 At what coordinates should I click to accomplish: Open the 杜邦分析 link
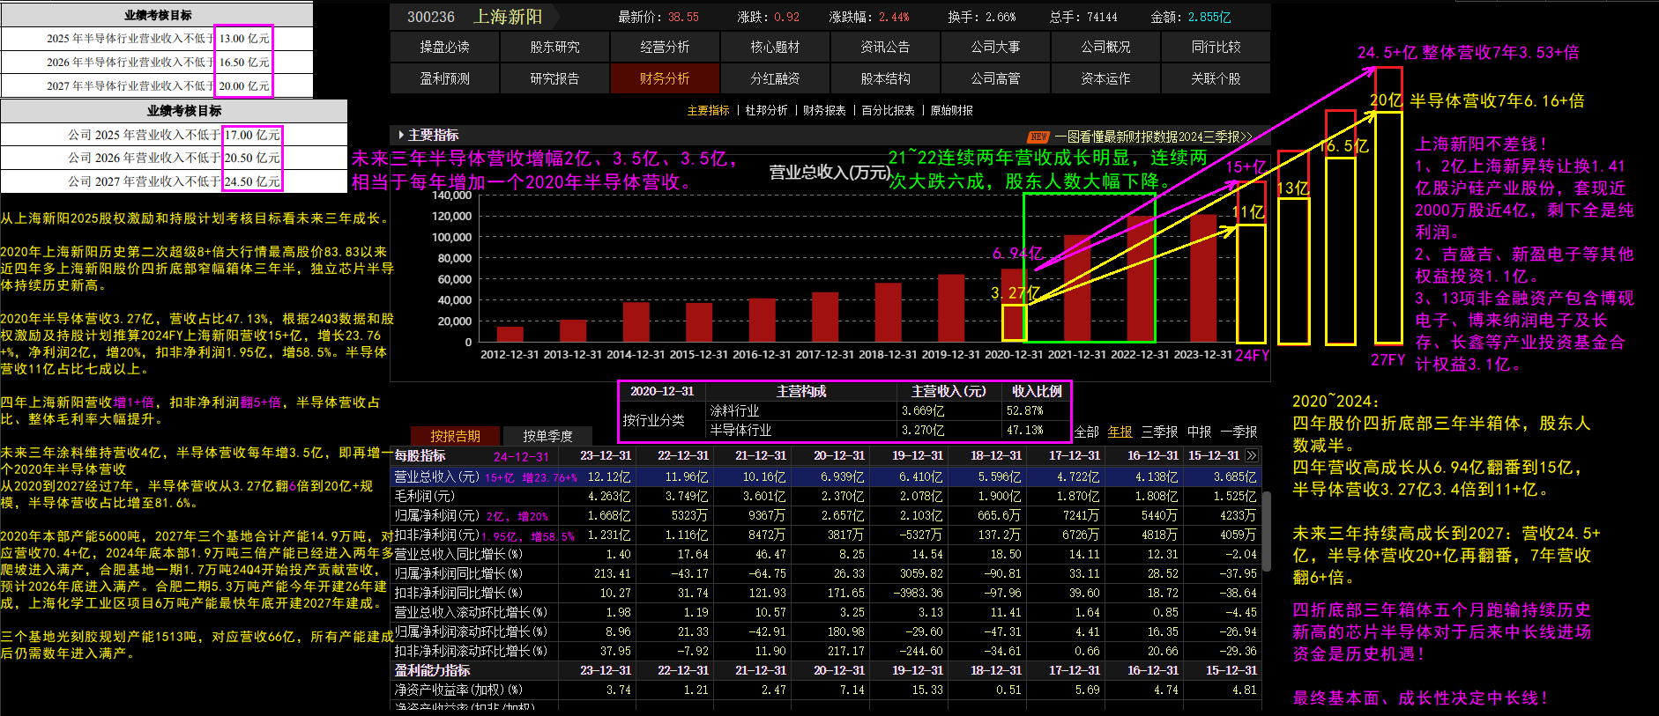coord(766,110)
